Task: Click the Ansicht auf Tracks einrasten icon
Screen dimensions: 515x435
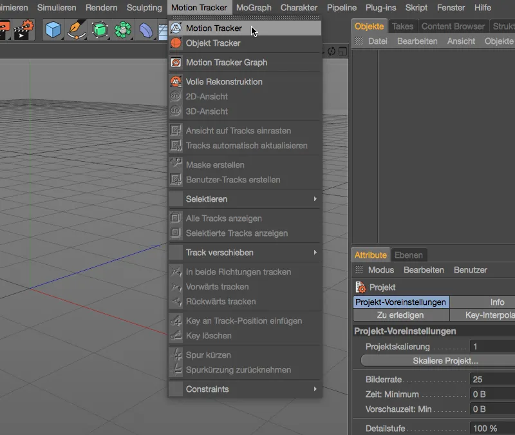Action: [x=176, y=130]
